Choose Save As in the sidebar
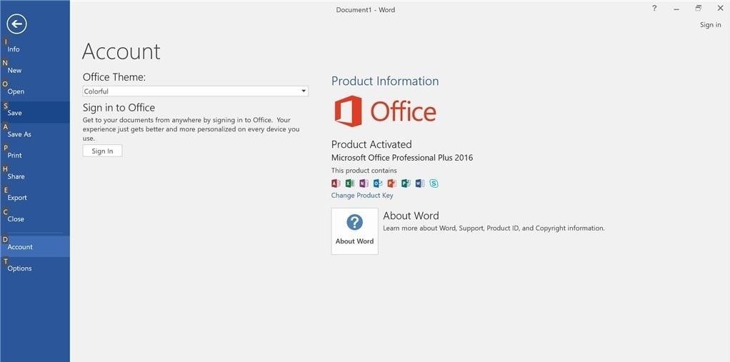This screenshot has height=362, width=730. tap(35, 134)
